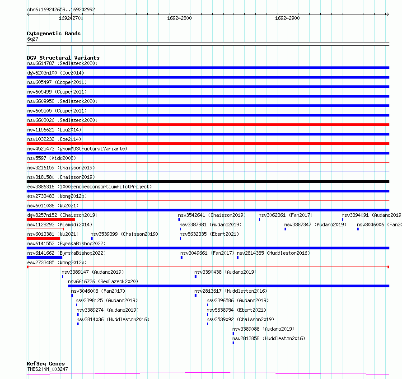Select variant nsv3539092 (Chaisson2019)
The image size is (402, 379).
tap(240, 319)
